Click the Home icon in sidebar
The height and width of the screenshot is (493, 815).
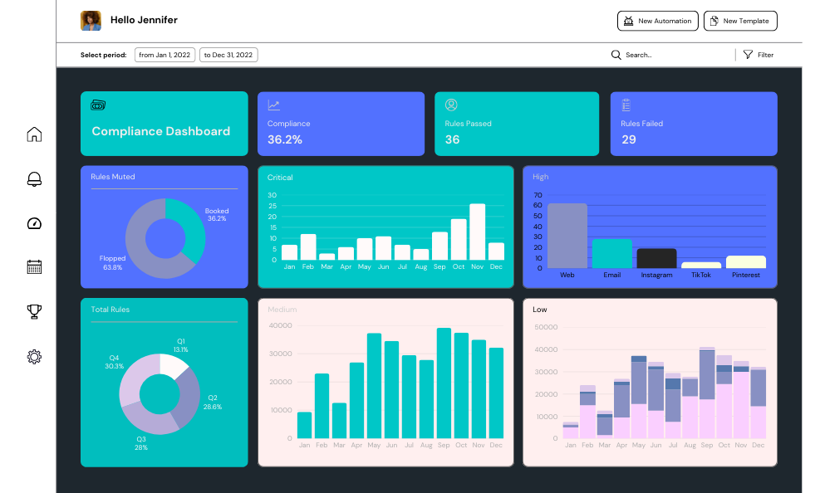point(34,134)
